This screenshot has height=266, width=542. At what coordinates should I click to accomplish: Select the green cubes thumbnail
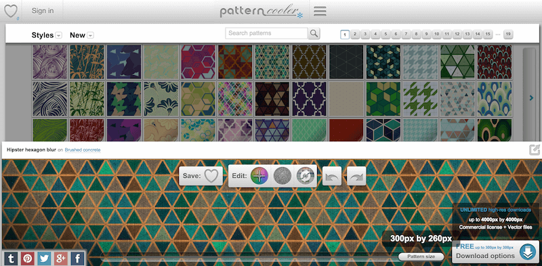383,99
